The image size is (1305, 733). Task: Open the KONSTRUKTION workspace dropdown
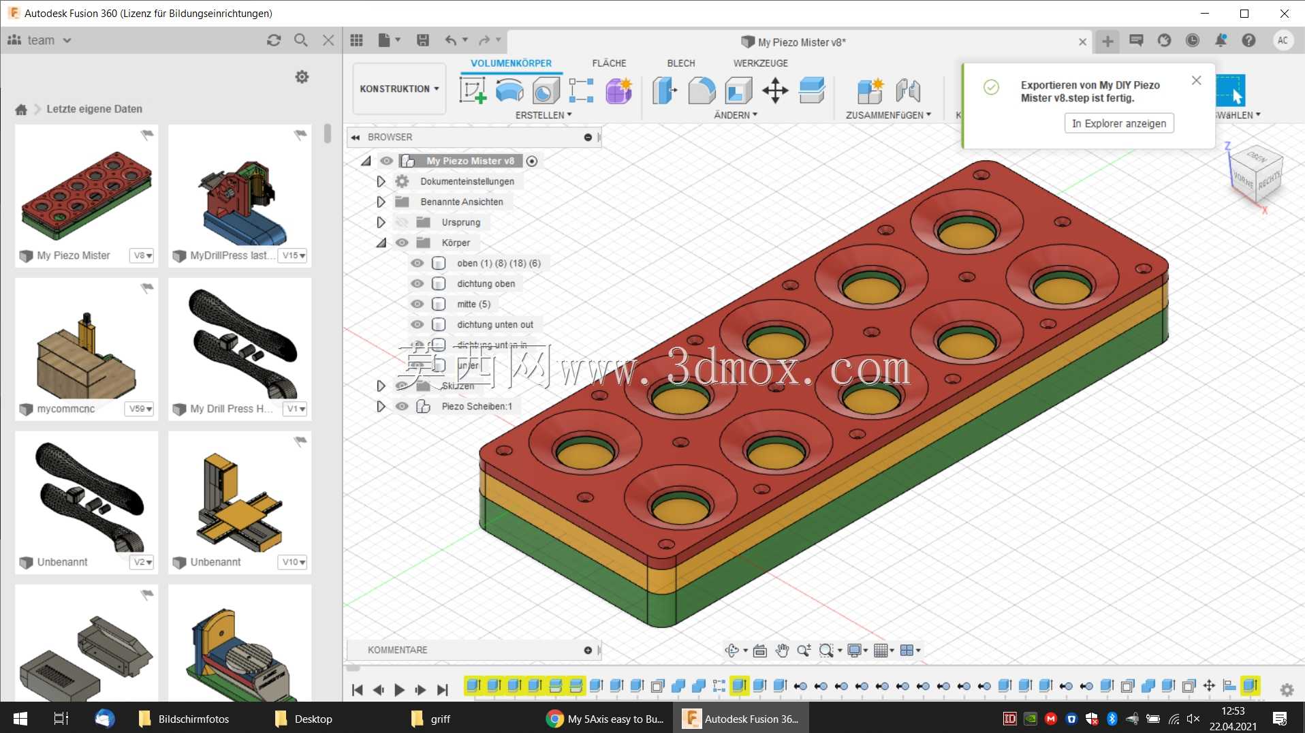click(x=399, y=89)
